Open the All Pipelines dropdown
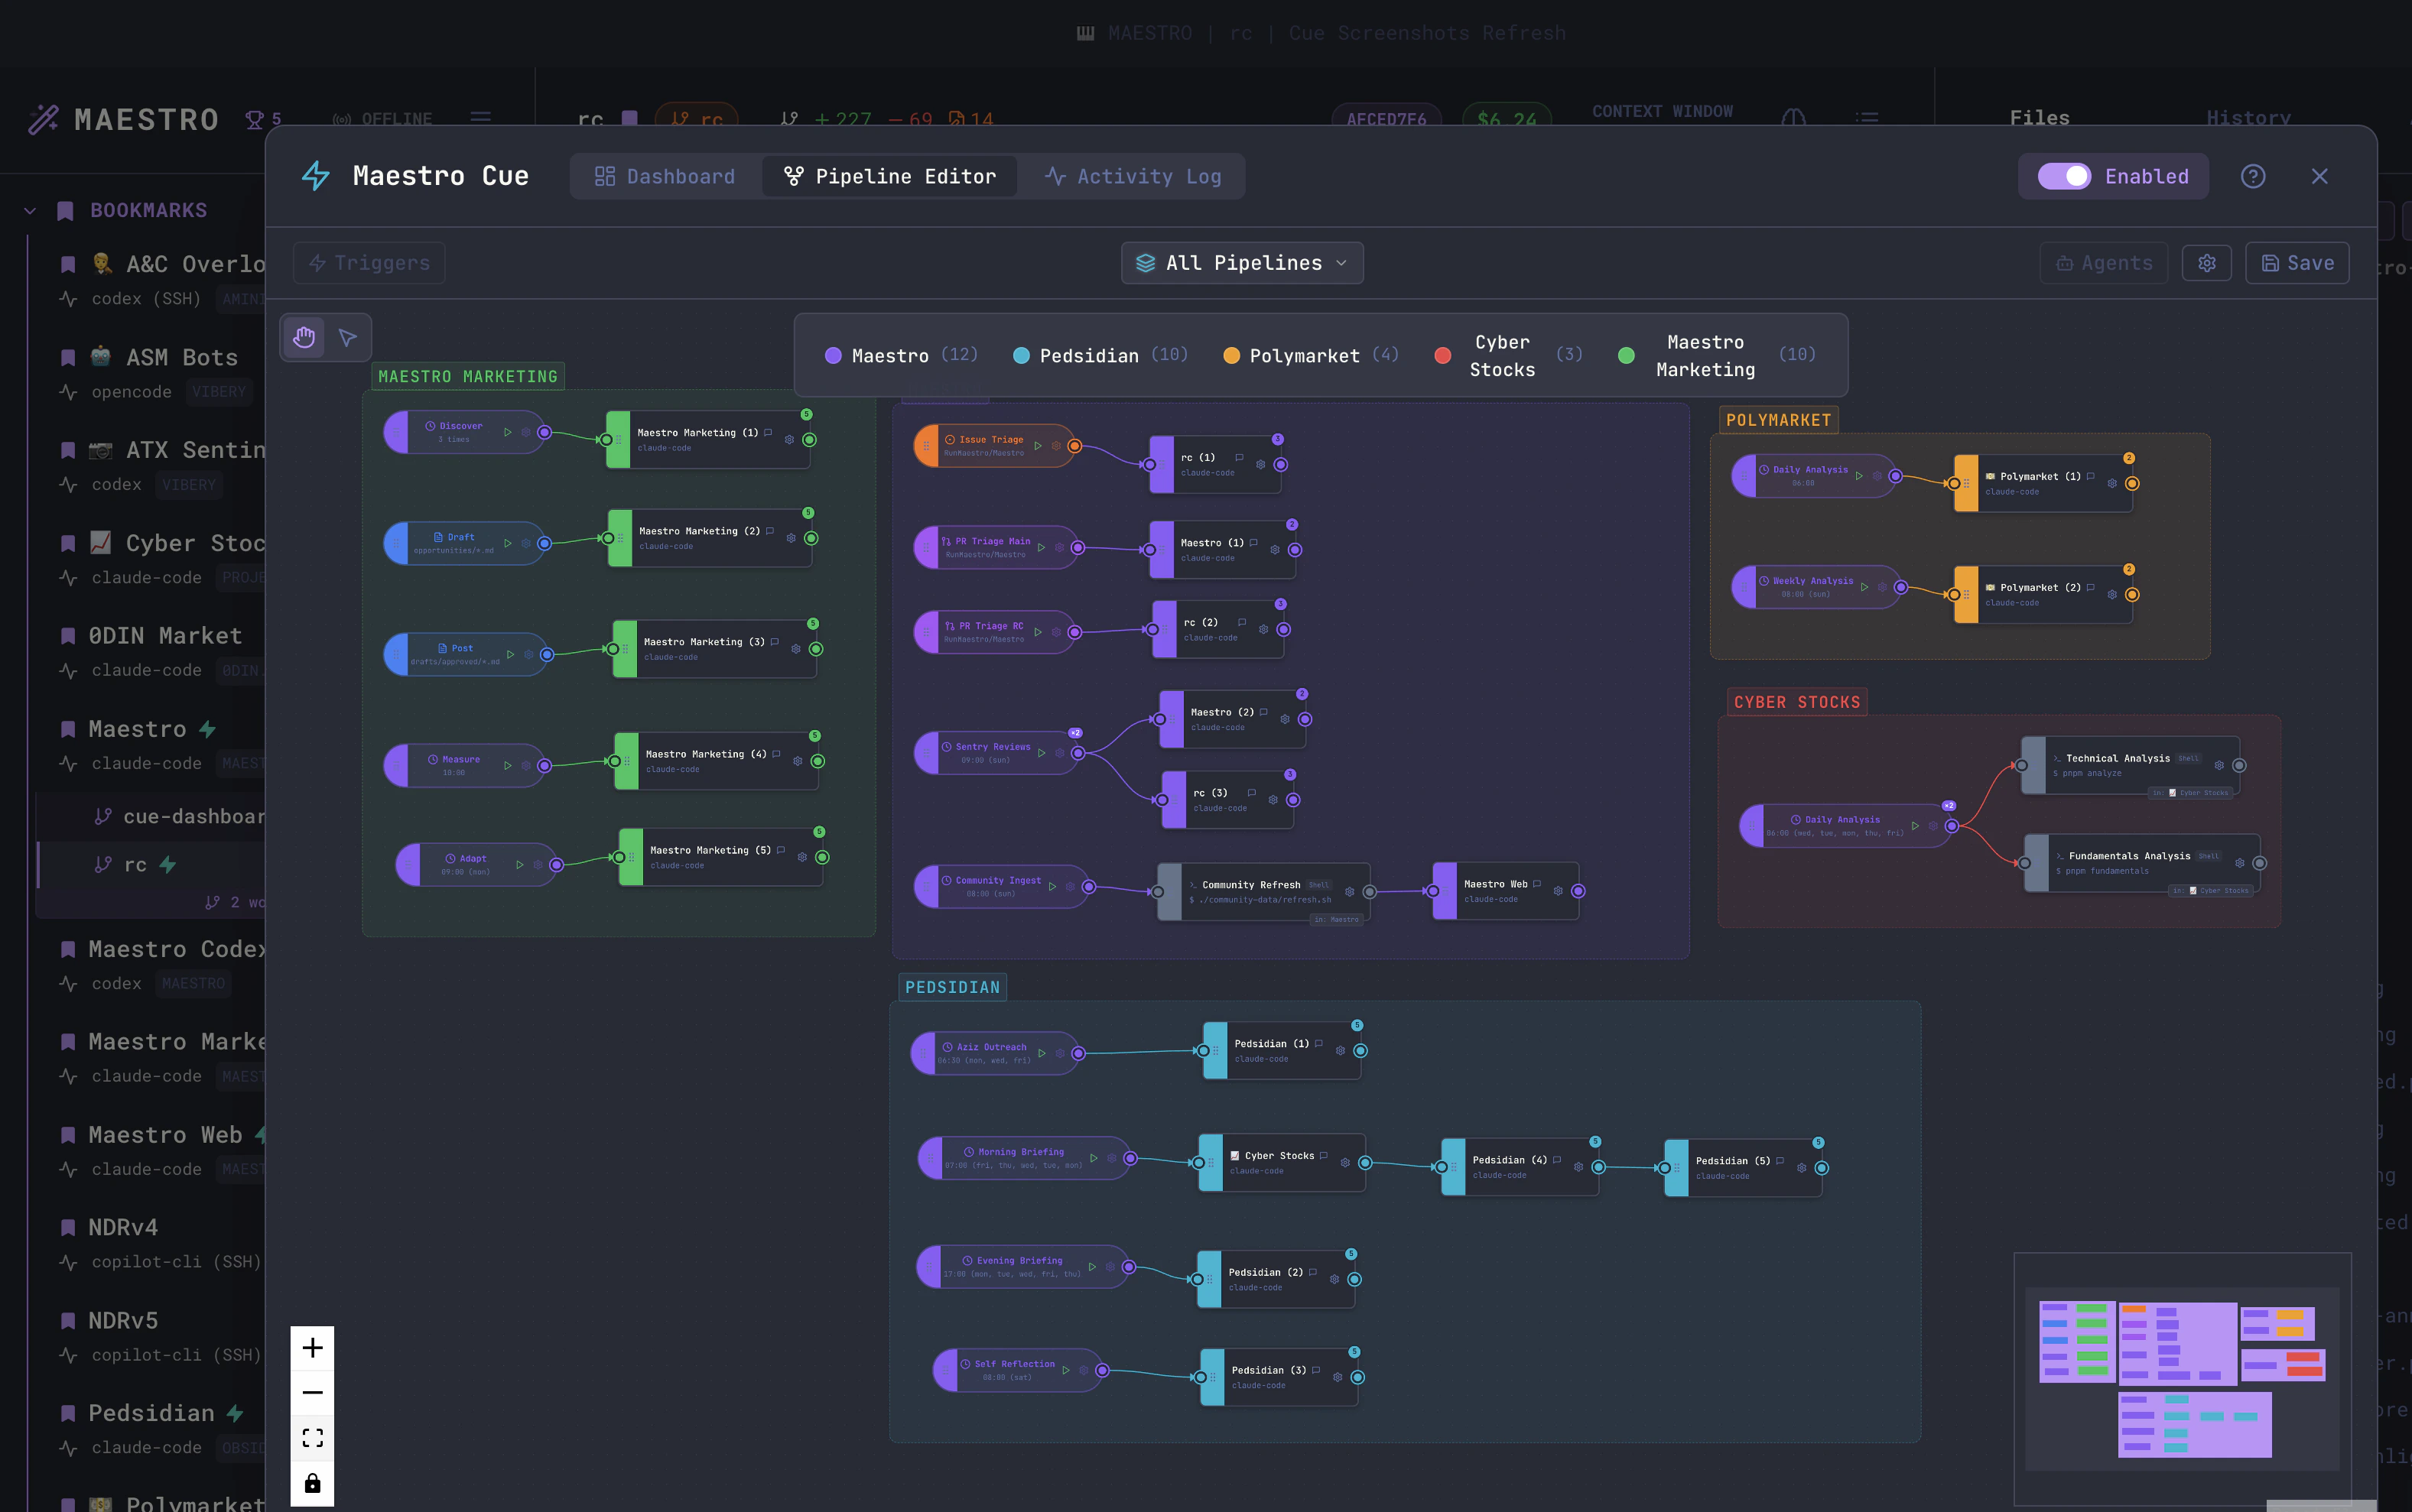This screenshot has width=2412, height=1512. [x=1241, y=263]
